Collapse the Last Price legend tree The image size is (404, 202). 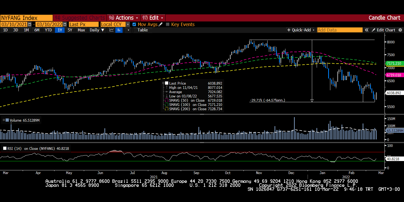[163, 83]
